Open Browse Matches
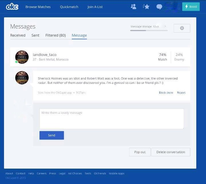The image size is (206, 184). coord(38,7)
